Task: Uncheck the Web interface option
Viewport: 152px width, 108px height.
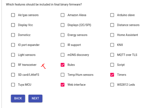Action: (x=63, y=85)
